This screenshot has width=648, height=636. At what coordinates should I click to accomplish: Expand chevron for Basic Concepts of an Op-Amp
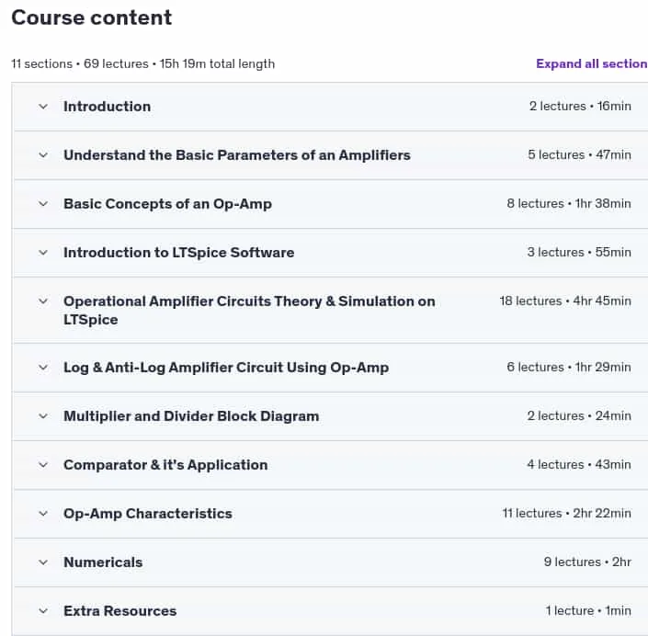click(x=43, y=204)
